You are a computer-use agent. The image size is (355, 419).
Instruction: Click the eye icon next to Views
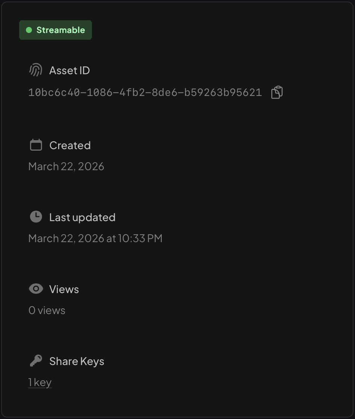(36, 289)
